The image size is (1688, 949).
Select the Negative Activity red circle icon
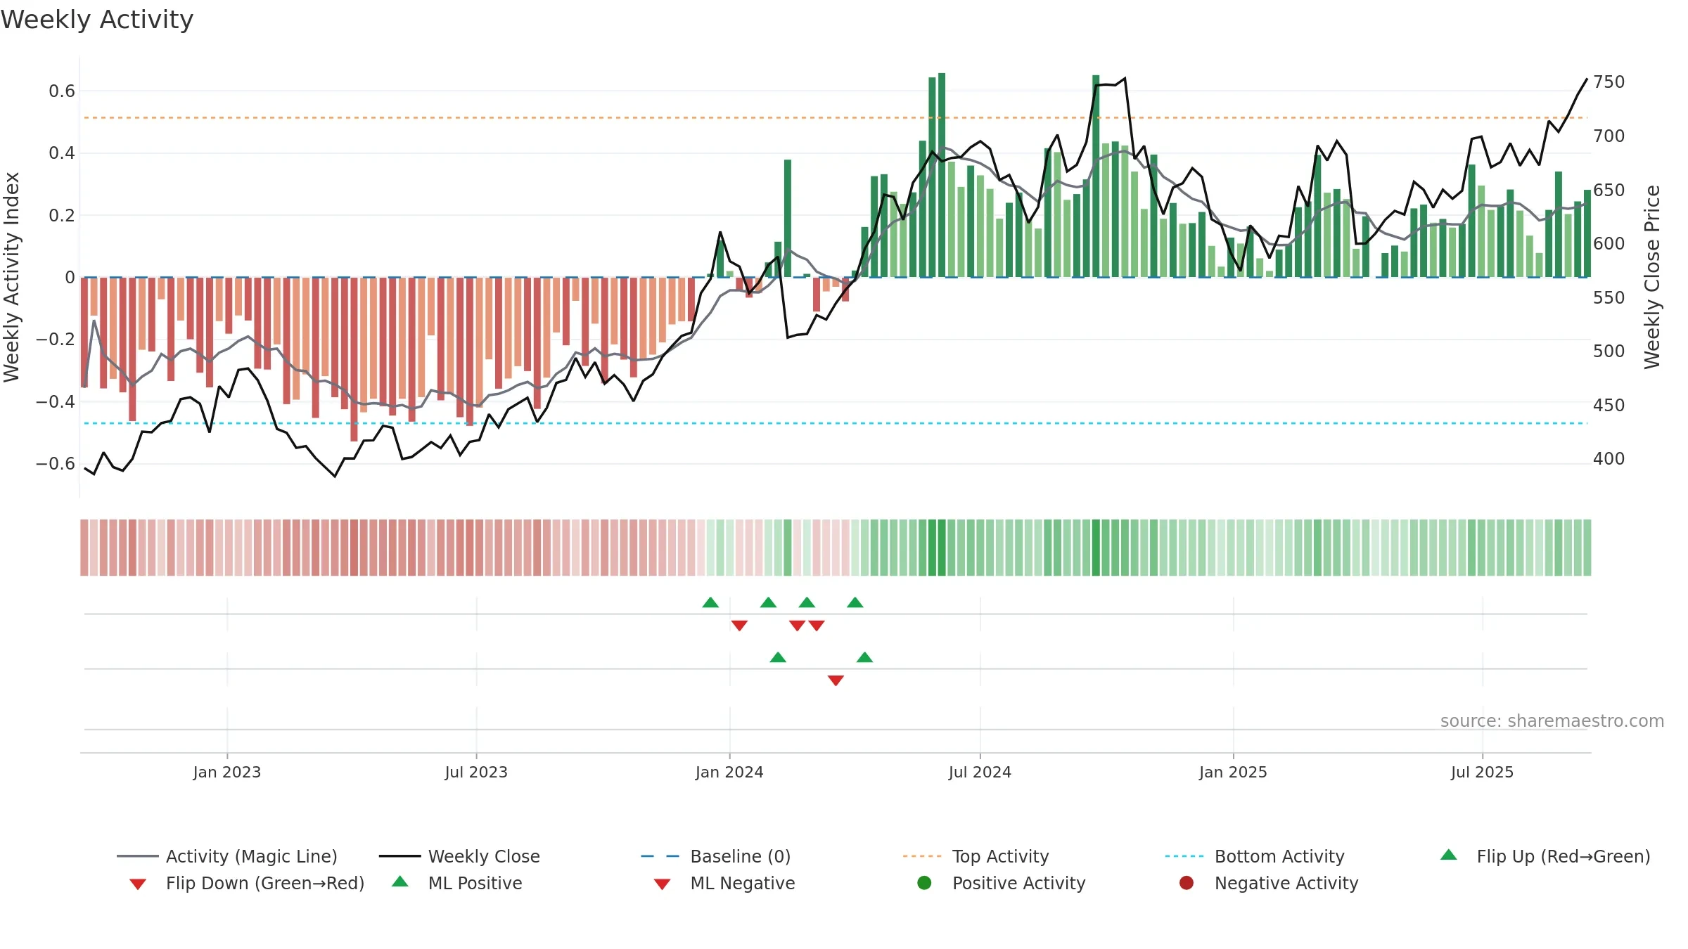(x=1187, y=883)
